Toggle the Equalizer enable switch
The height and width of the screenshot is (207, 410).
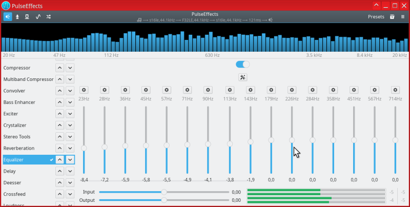[x=242, y=64]
